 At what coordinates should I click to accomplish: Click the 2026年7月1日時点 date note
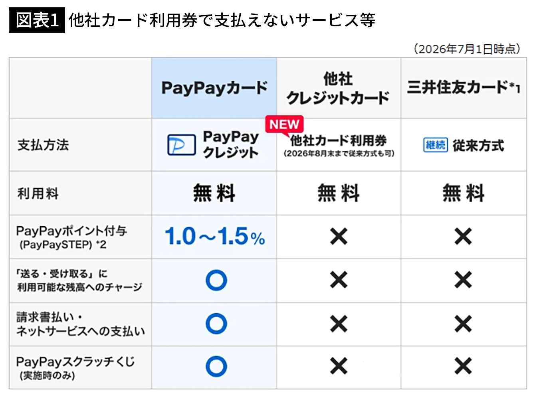pyautogui.click(x=467, y=49)
